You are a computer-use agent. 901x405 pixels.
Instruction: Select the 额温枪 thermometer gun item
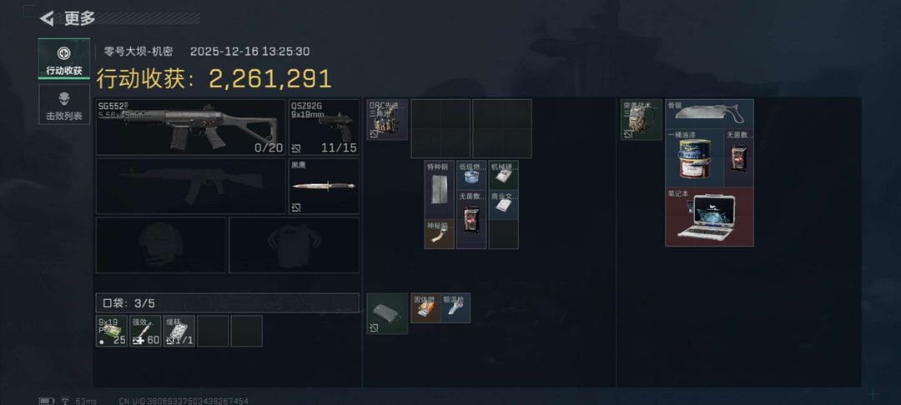coord(456,308)
